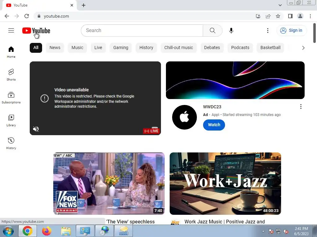
Task: Open a new Chrome tab
Action: coord(84,5)
